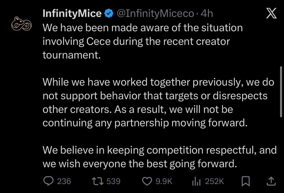The image size is (284, 193).
Task: Click the 236 replies count
Action: pos(64,181)
